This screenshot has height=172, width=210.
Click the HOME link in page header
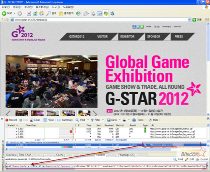pyautogui.click(x=149, y=26)
